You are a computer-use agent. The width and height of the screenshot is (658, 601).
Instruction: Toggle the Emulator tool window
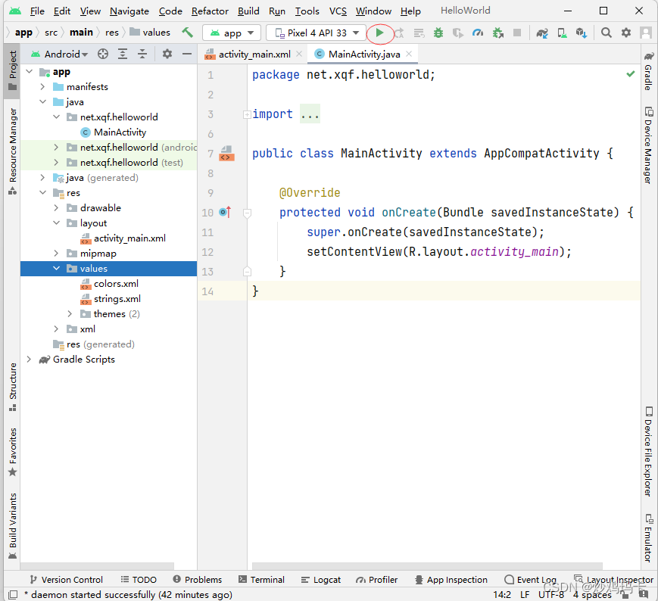point(649,538)
